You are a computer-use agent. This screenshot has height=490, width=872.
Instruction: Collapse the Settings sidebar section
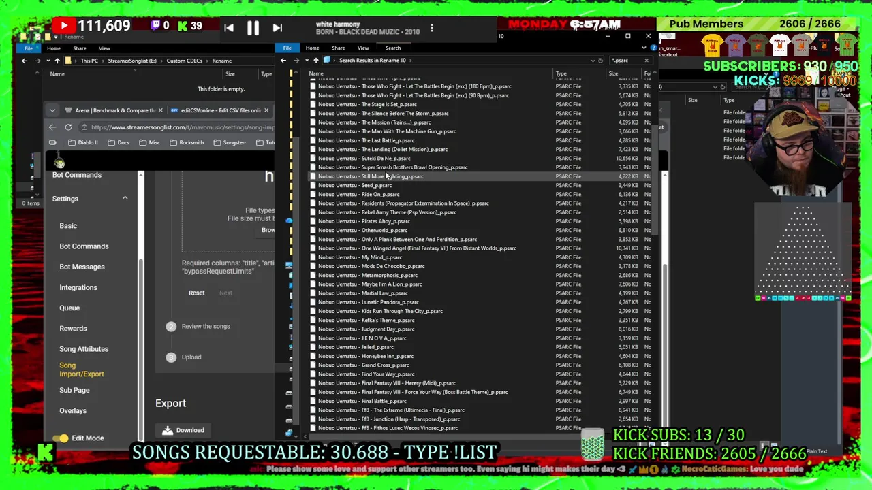tap(125, 198)
